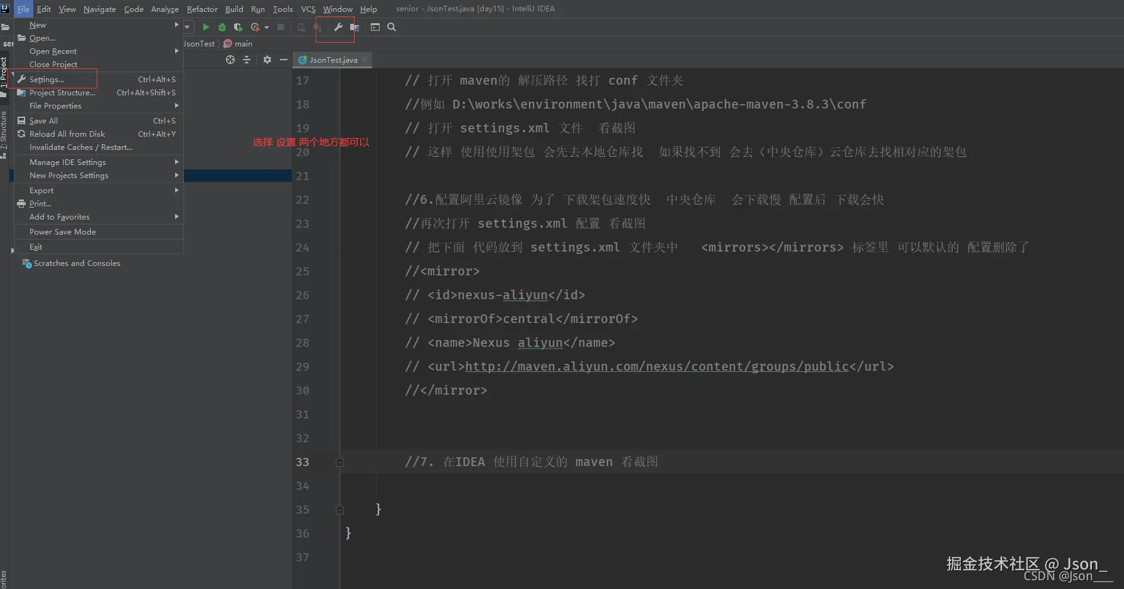
Task: Click the "<id>nexus-aliyun</id>" comment text
Action: point(506,295)
